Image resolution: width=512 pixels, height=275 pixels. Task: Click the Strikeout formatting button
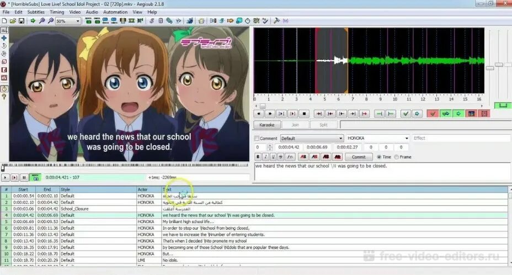(x=280, y=157)
